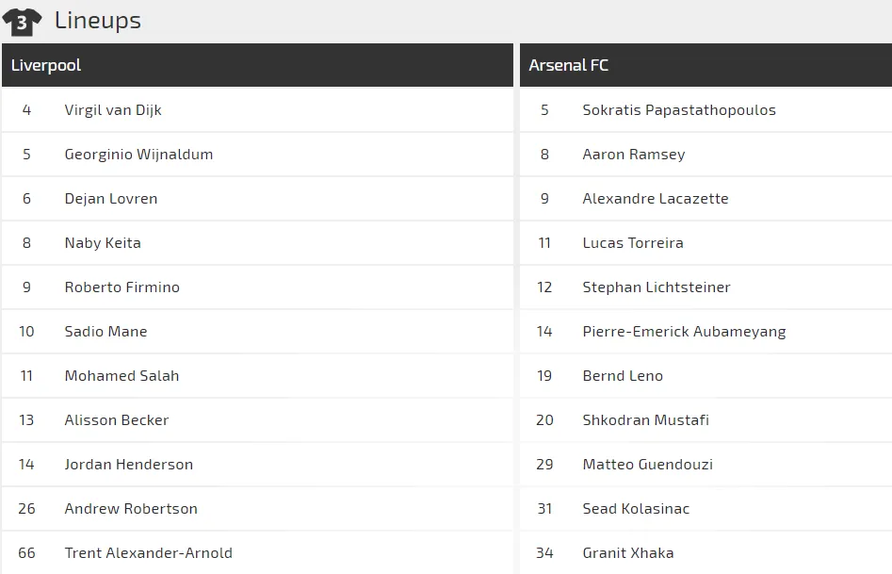Open Roberto Firmino profile
This screenshot has width=892, height=574.
tap(122, 287)
